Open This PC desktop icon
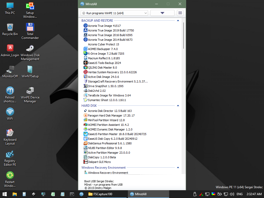This screenshot has width=264, height=198. pyautogui.click(x=10, y=9)
